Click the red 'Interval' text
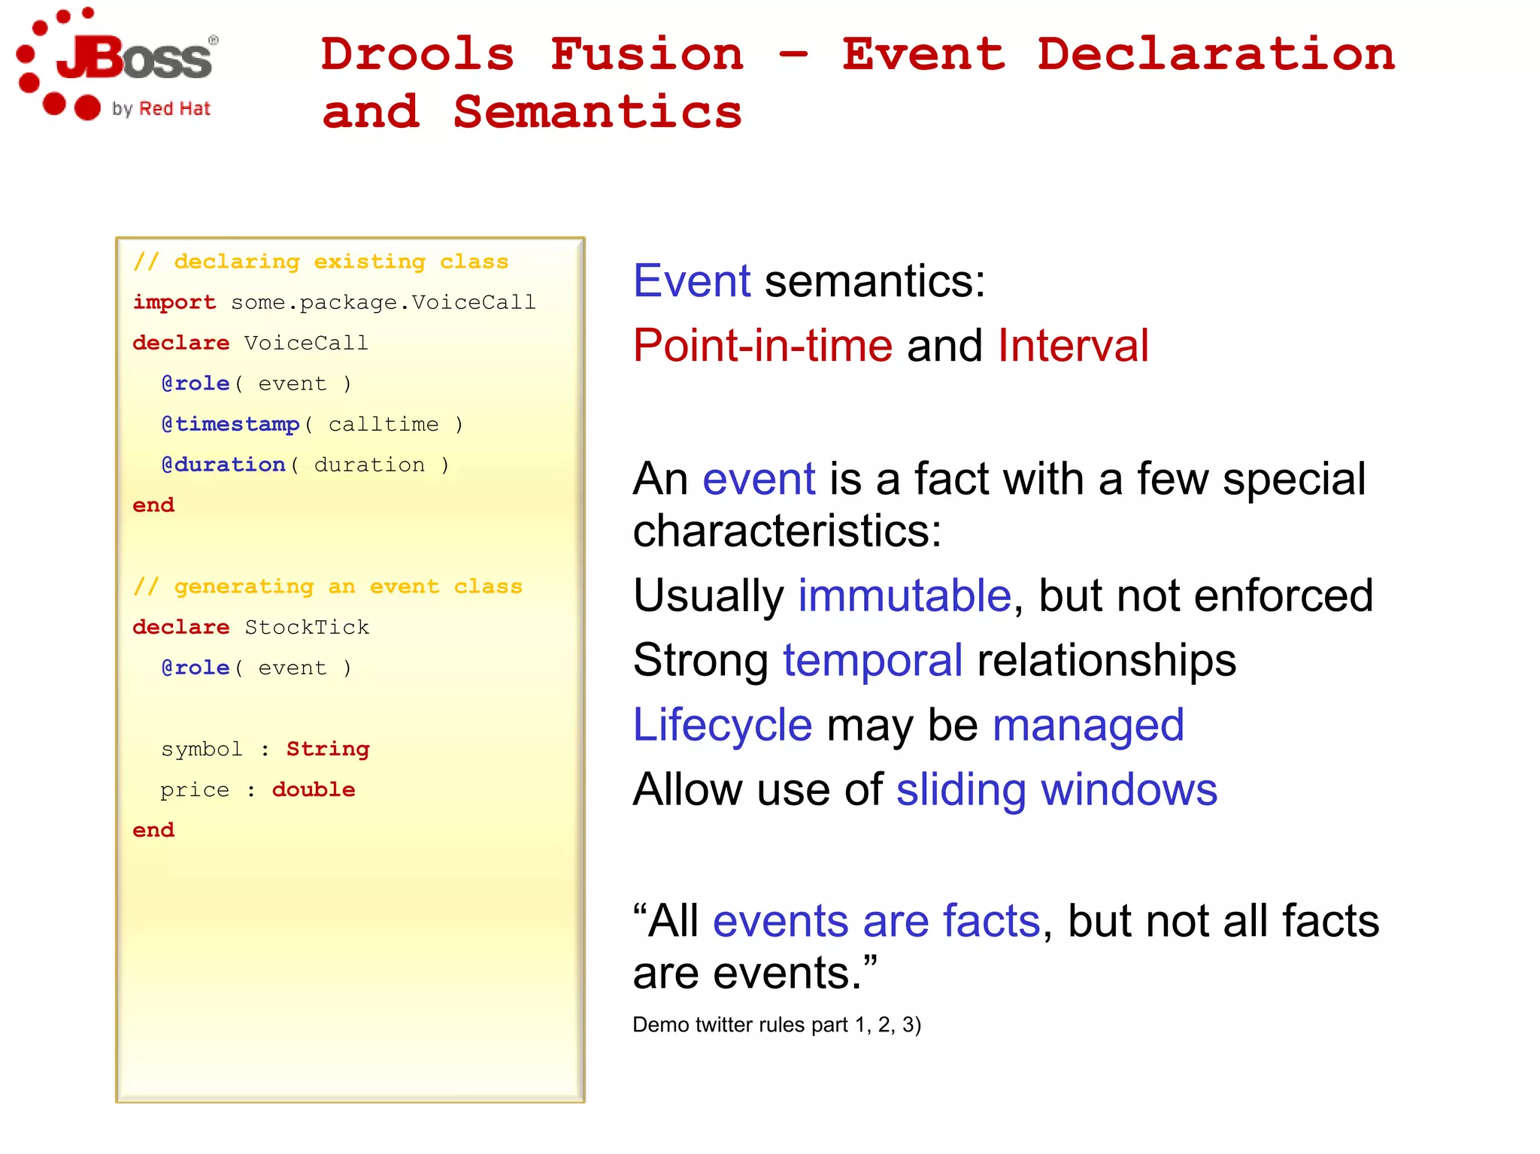 coord(1072,346)
